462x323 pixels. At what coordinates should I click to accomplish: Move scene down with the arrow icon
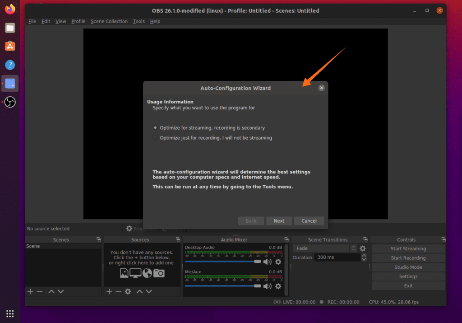click(60, 291)
